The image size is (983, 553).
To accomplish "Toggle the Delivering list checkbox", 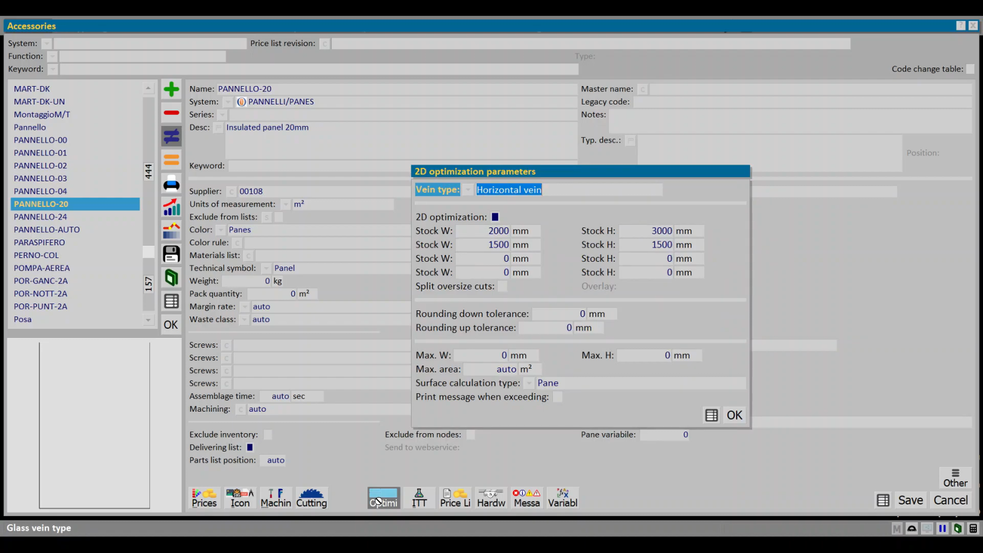I will point(250,447).
